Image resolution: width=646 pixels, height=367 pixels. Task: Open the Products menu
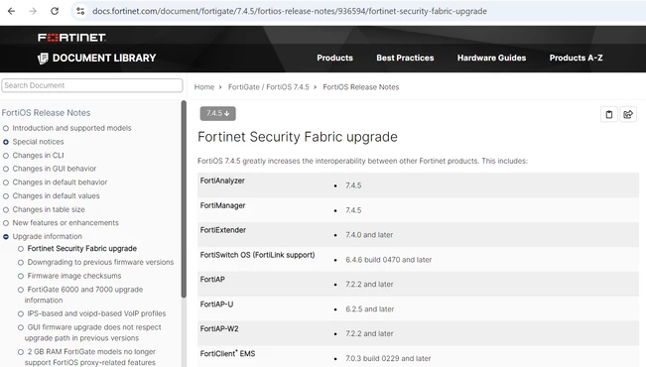coord(334,59)
